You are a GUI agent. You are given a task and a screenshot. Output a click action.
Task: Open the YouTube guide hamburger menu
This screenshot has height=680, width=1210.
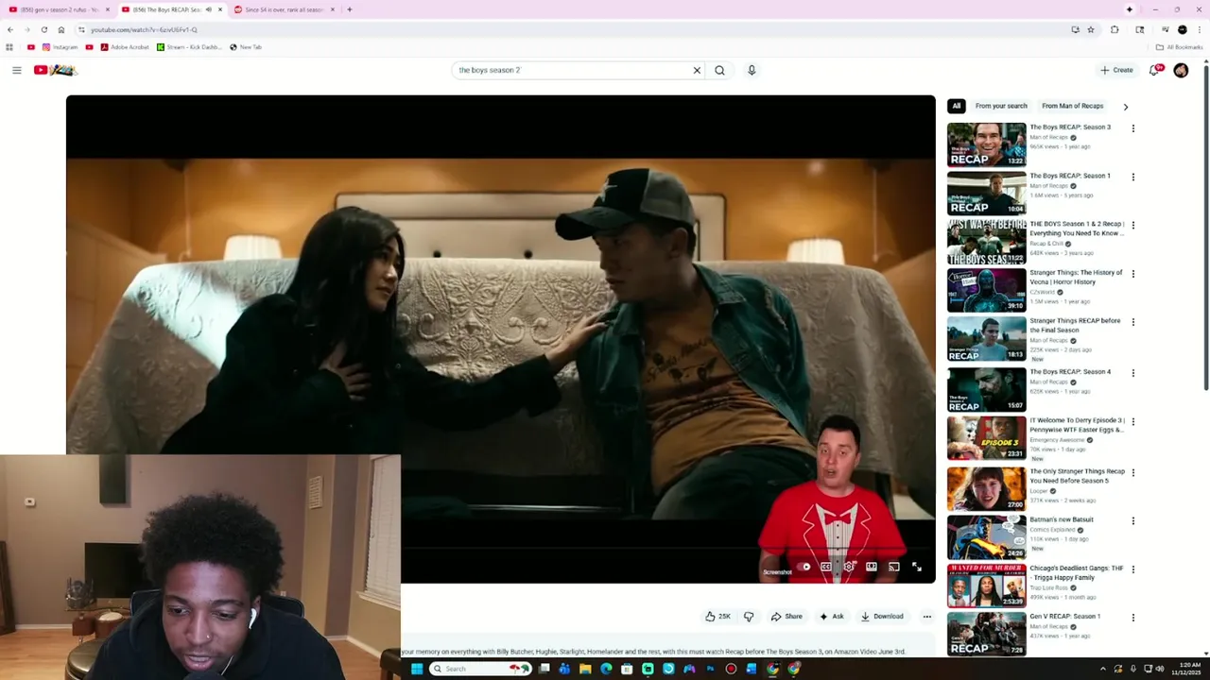tap(16, 70)
